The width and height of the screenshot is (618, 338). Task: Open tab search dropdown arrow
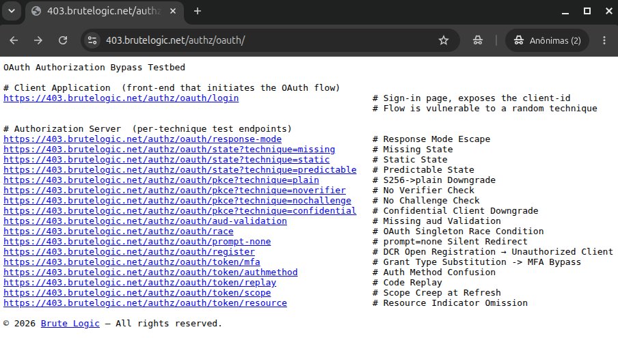(12, 11)
